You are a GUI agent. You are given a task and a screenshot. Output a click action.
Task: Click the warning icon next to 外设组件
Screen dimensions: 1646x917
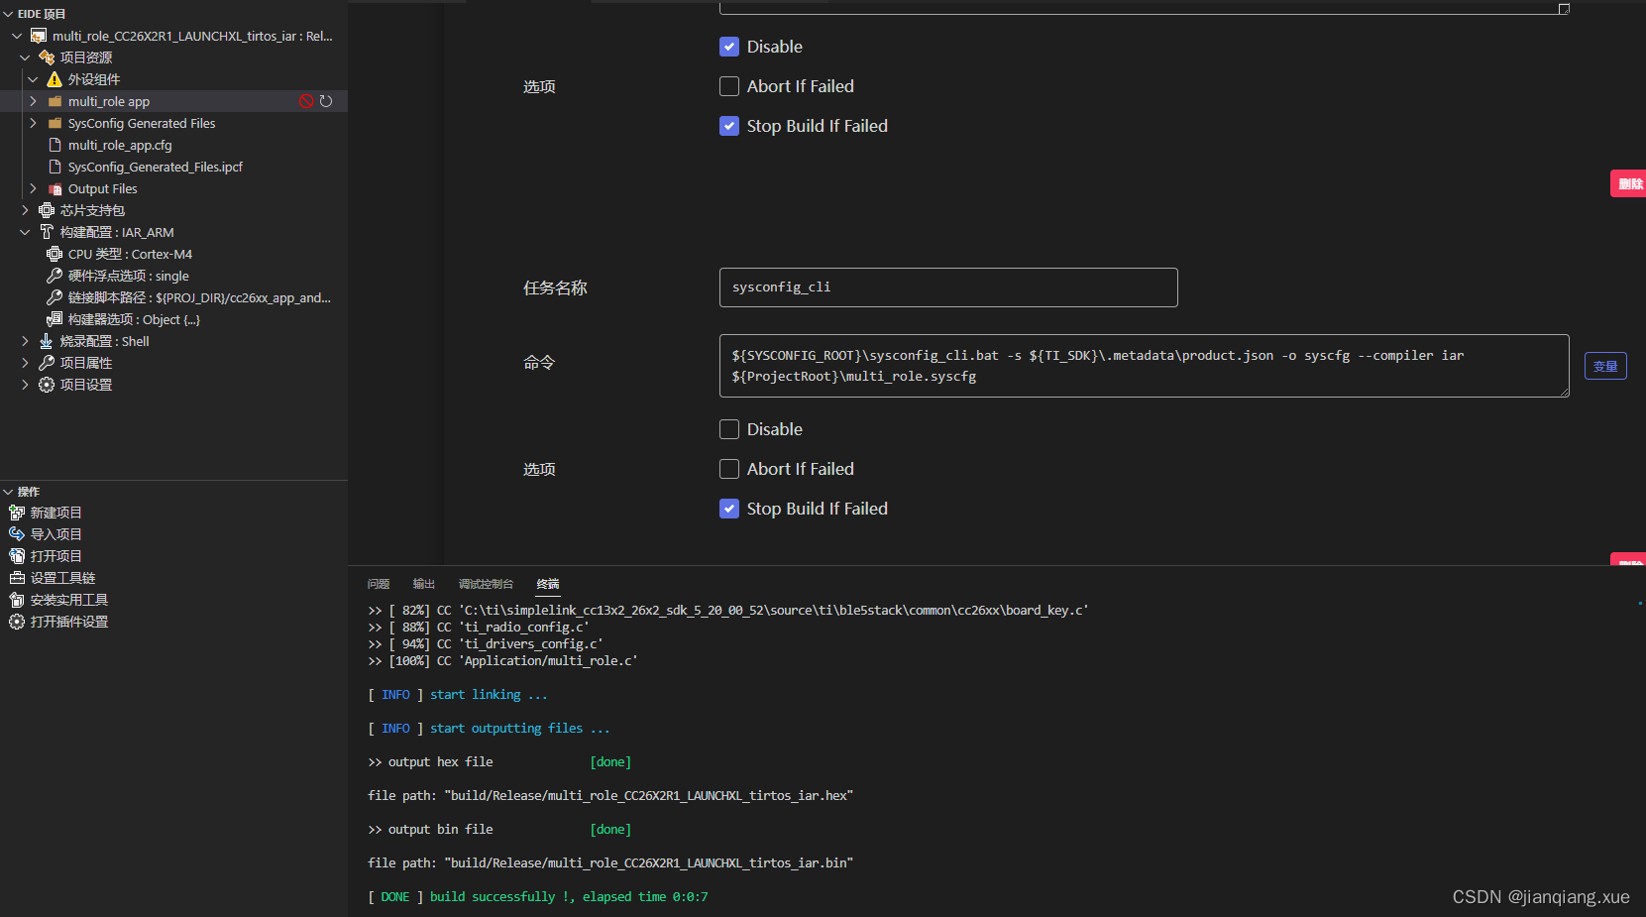pyautogui.click(x=55, y=79)
